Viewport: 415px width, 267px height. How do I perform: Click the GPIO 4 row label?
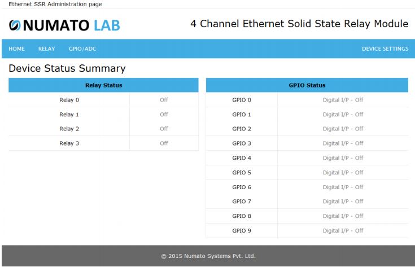click(x=242, y=158)
